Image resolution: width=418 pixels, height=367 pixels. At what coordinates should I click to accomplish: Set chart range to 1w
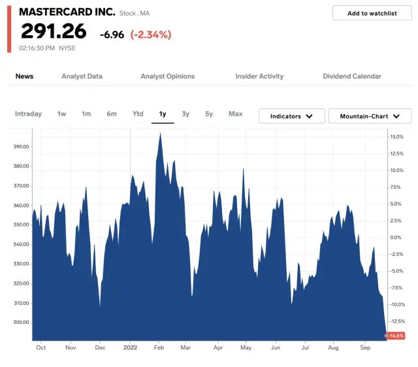pyautogui.click(x=61, y=114)
